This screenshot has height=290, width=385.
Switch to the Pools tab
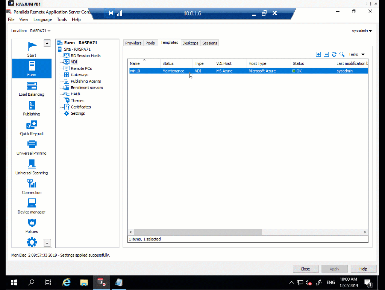point(150,43)
